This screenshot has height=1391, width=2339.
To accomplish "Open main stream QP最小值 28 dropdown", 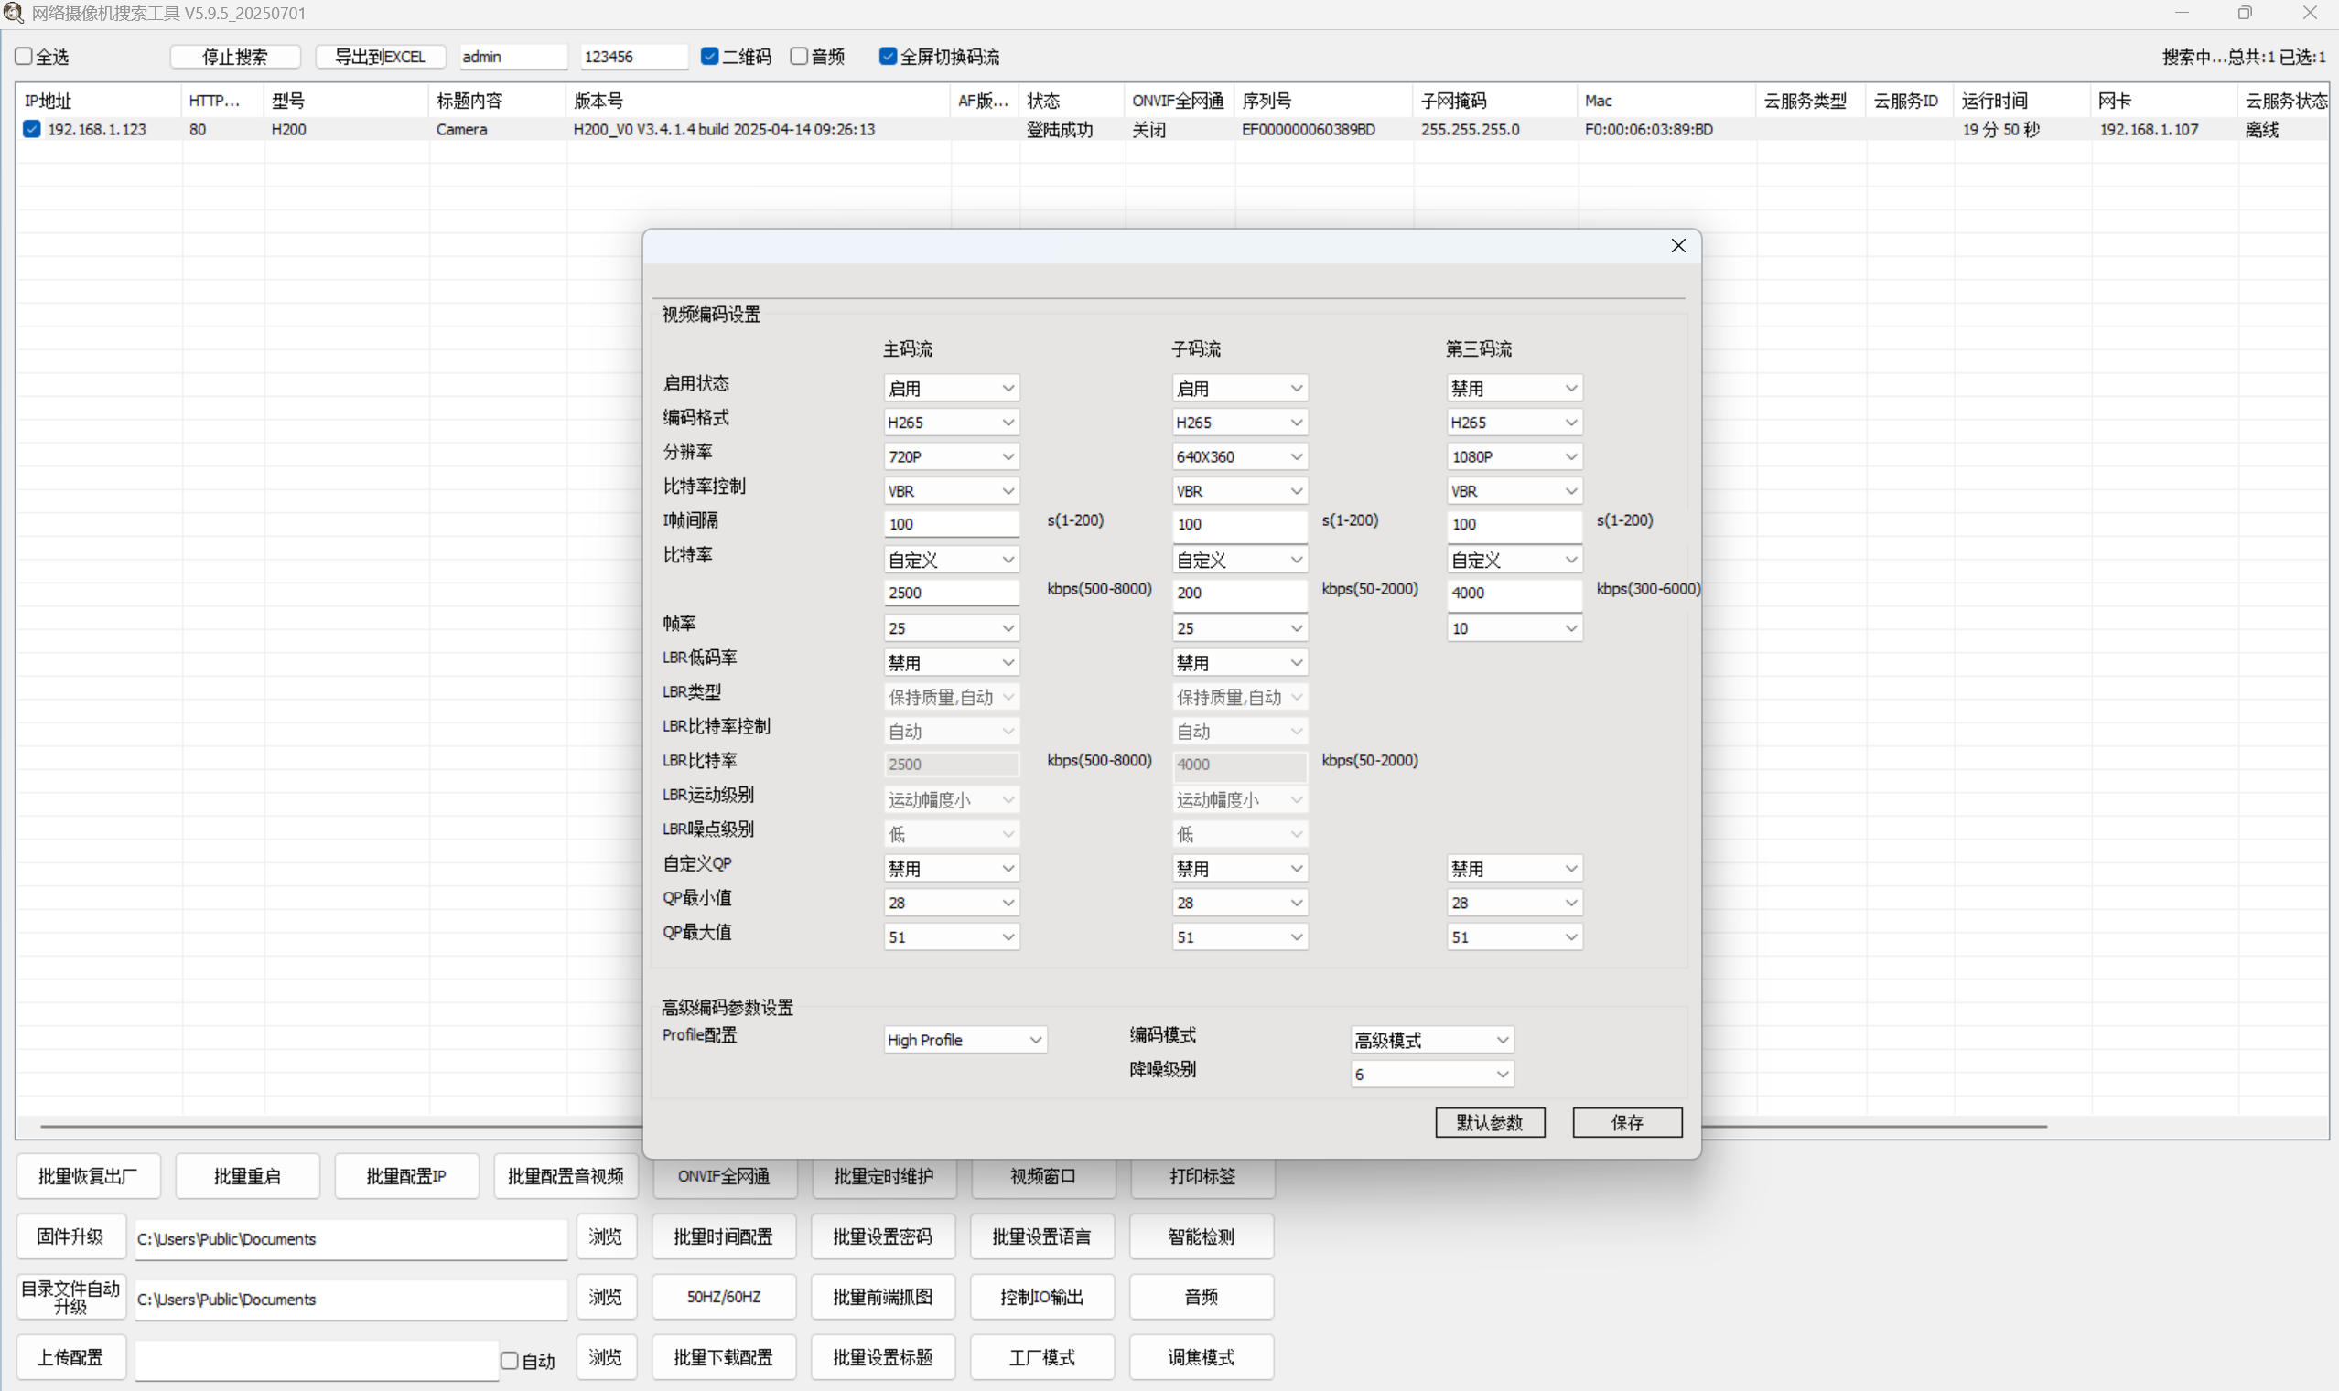I will (951, 903).
